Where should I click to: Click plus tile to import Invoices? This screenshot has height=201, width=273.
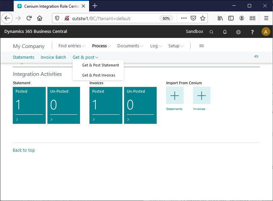(202, 95)
